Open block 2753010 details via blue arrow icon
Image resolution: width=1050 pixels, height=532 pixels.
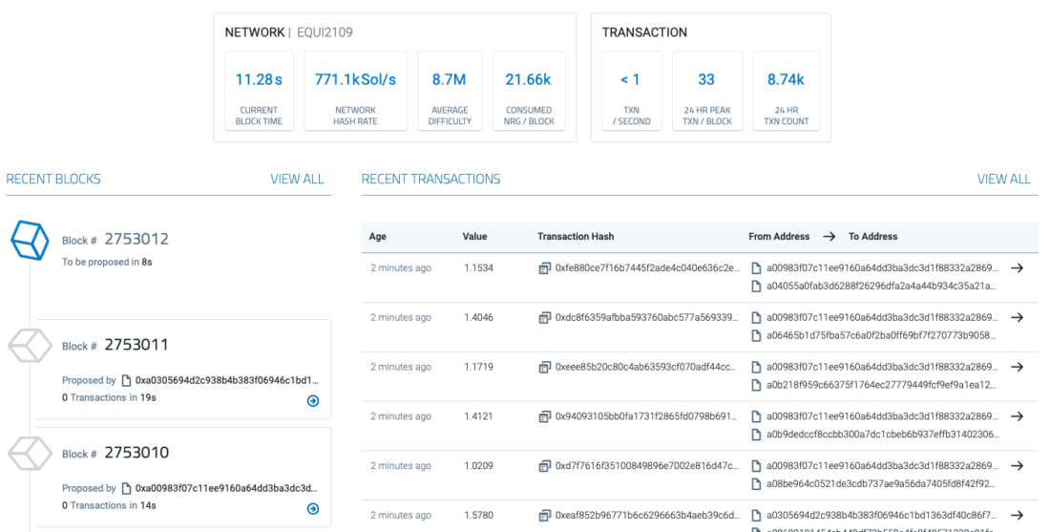tap(312, 509)
